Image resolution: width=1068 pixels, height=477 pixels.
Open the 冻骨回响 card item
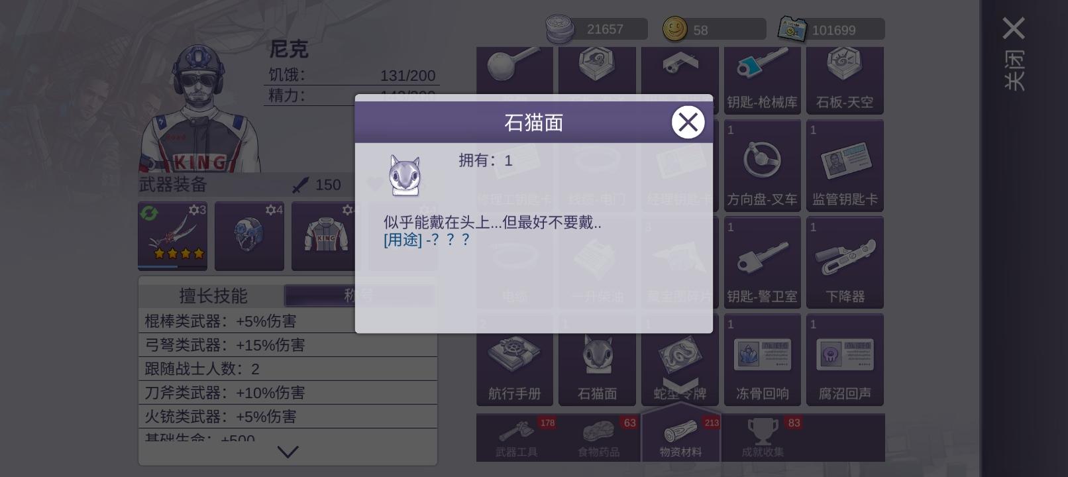(762, 360)
